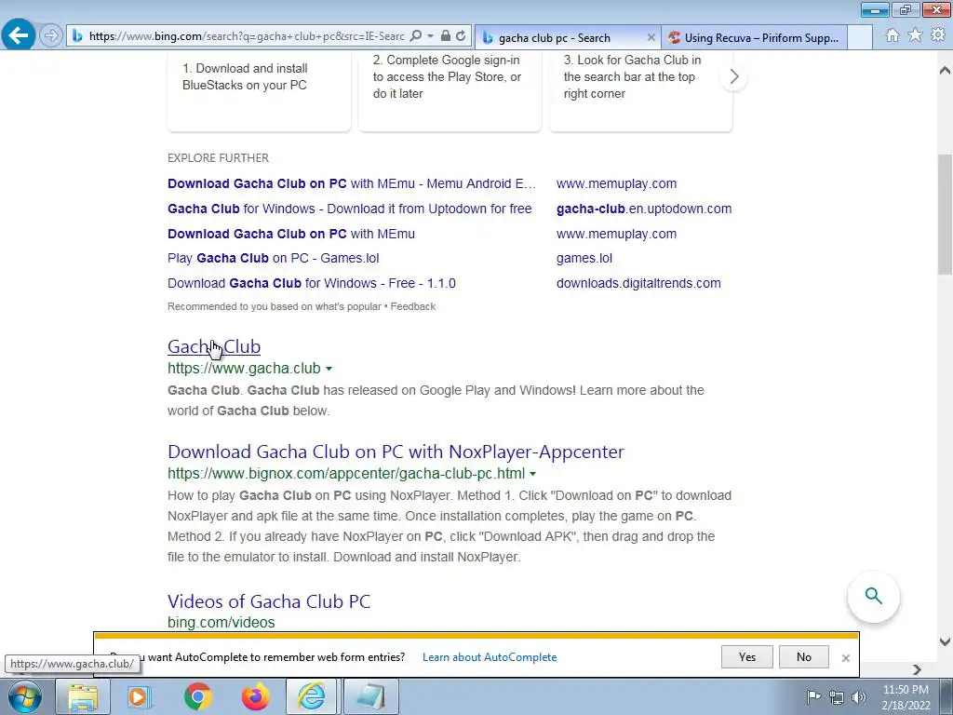
Task: Click the scrollbar up arrow
Action: [x=945, y=70]
